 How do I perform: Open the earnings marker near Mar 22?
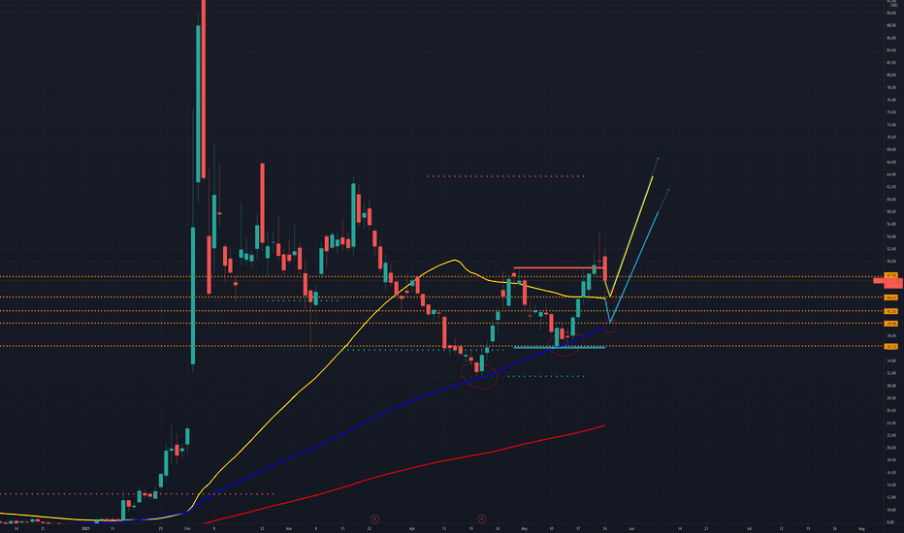coord(374,519)
